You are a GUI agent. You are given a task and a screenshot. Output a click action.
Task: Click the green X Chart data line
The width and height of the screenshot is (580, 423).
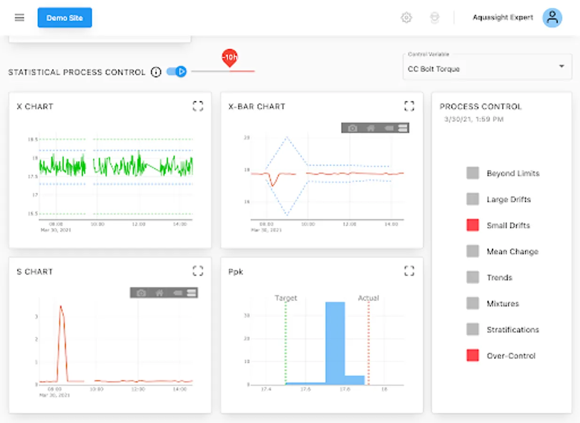pos(116,165)
